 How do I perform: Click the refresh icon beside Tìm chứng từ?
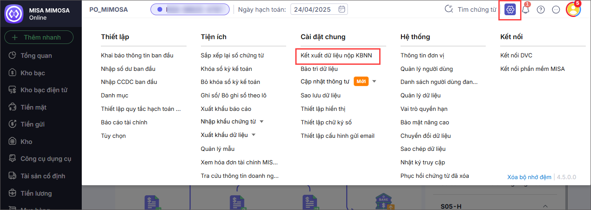448,9
